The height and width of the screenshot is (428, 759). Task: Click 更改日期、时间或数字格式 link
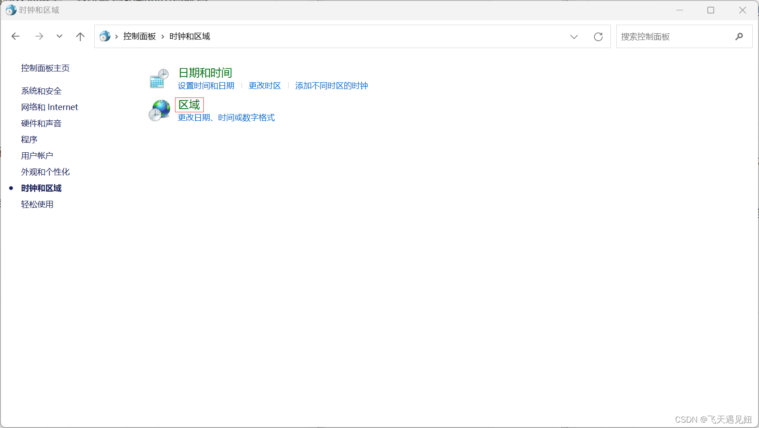pyautogui.click(x=226, y=118)
